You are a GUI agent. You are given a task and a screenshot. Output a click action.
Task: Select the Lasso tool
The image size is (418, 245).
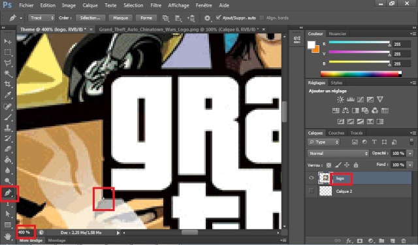(x=8, y=63)
